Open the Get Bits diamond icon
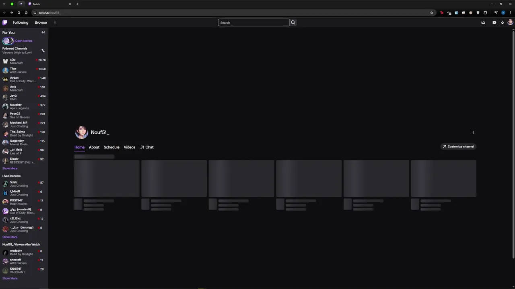Viewport: 515px width, 289px height. point(502,22)
